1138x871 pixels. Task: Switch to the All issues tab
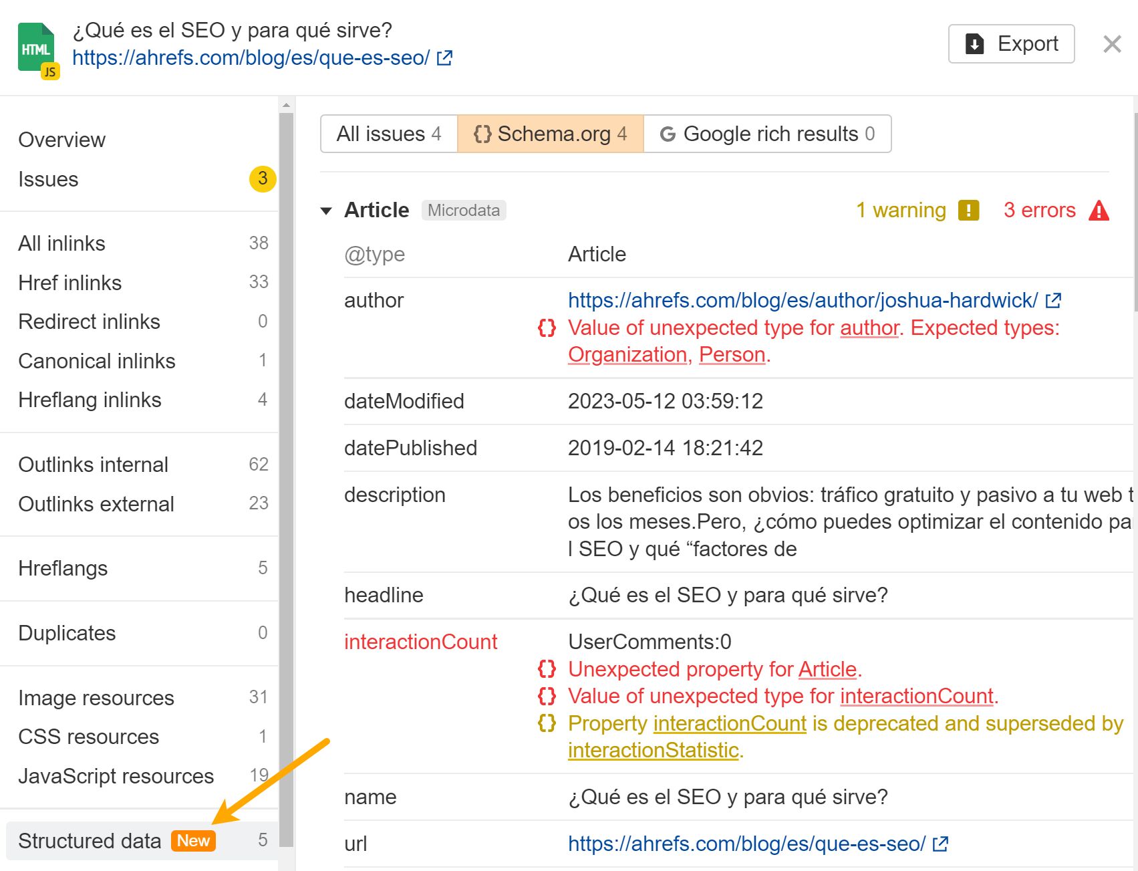pyautogui.click(x=389, y=134)
